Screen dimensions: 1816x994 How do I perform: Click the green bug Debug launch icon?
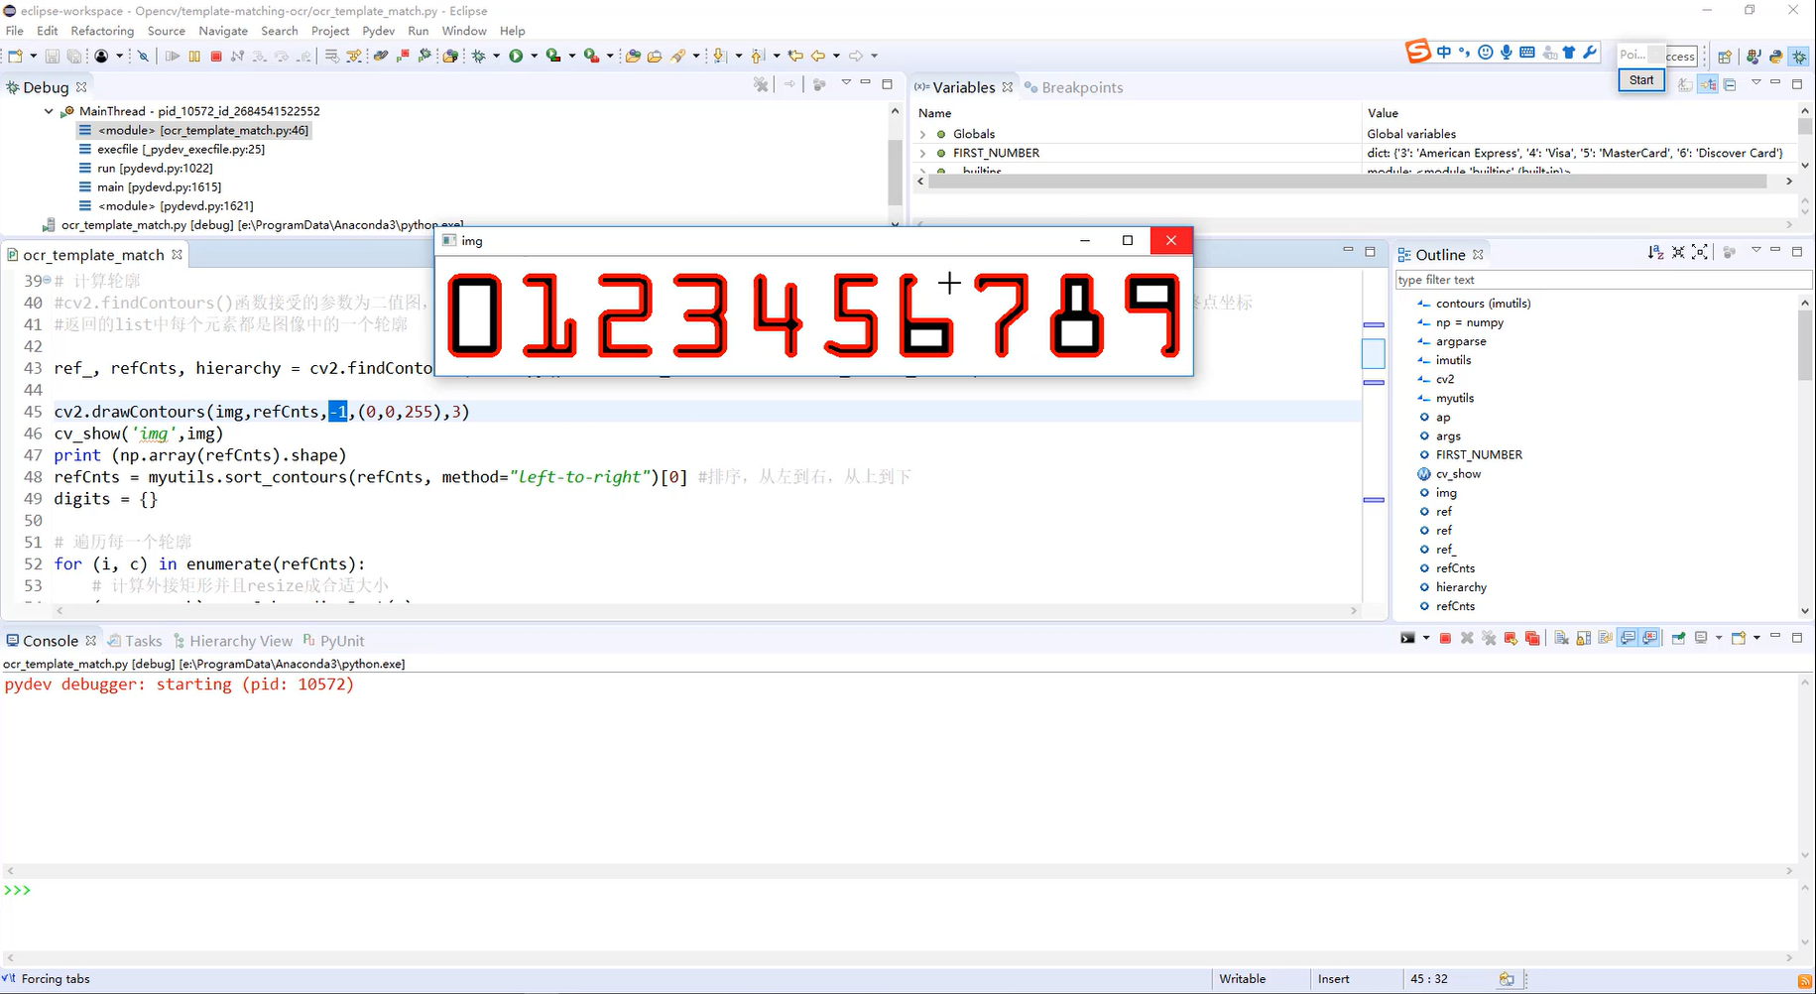coord(479,56)
